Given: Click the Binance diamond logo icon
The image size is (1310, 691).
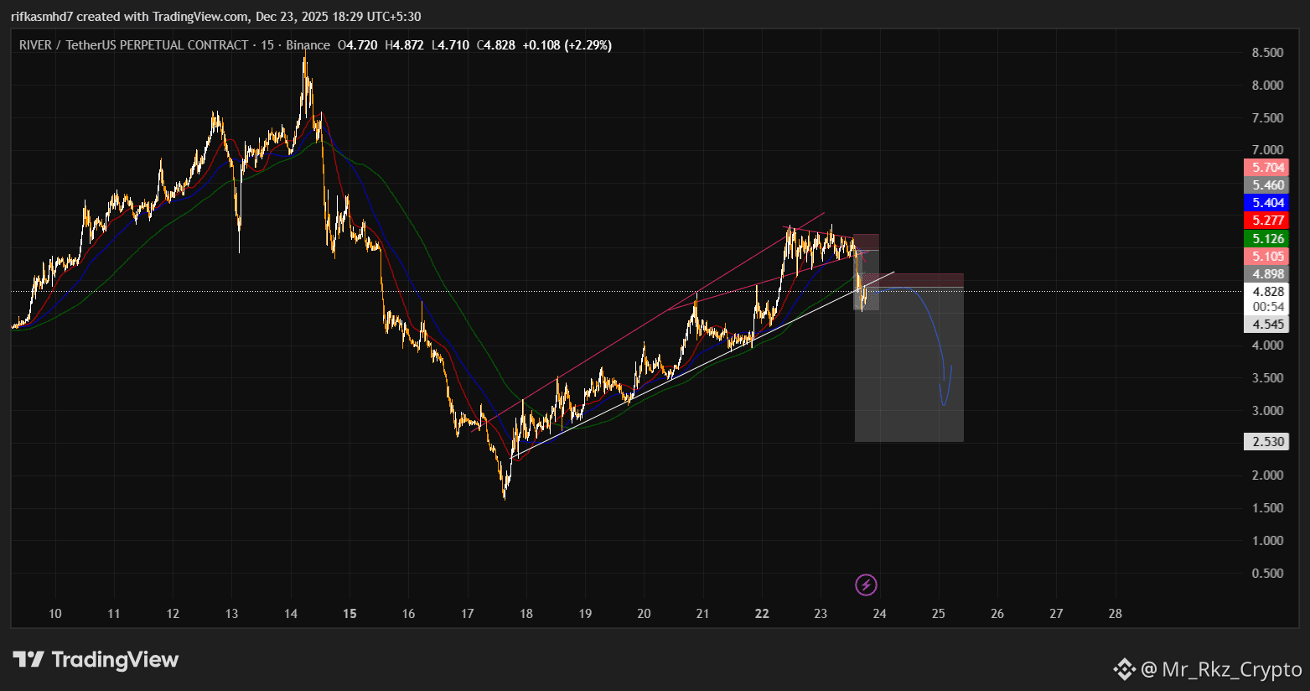Looking at the screenshot, I should pyautogui.click(x=1124, y=669).
